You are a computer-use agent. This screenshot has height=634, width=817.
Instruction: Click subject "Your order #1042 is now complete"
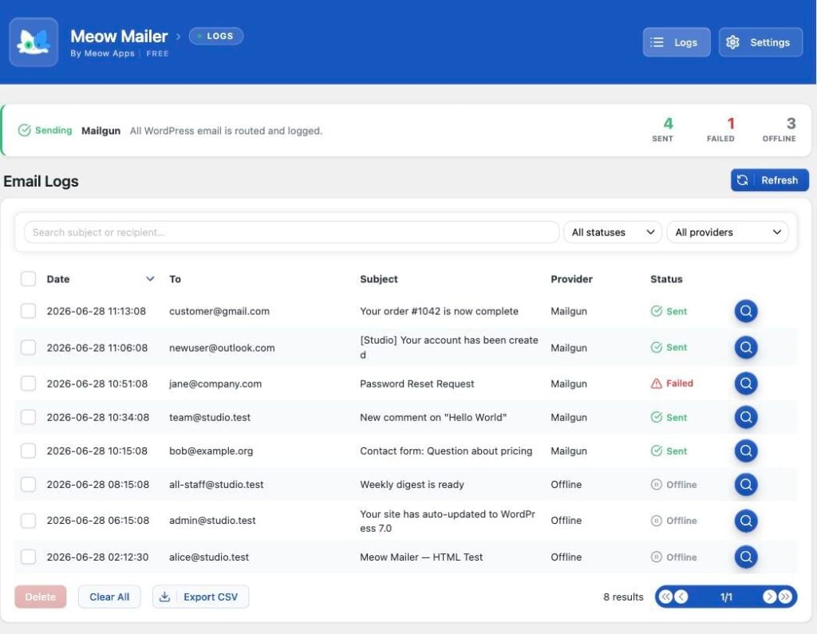439,311
